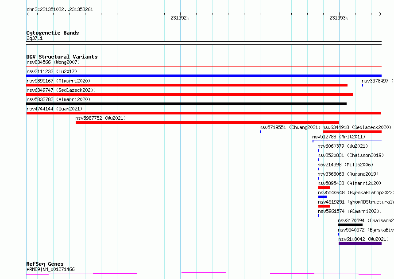Click the nsv5987752 (Wu2021) label
This screenshot has width=394, height=279.
pos(100,118)
